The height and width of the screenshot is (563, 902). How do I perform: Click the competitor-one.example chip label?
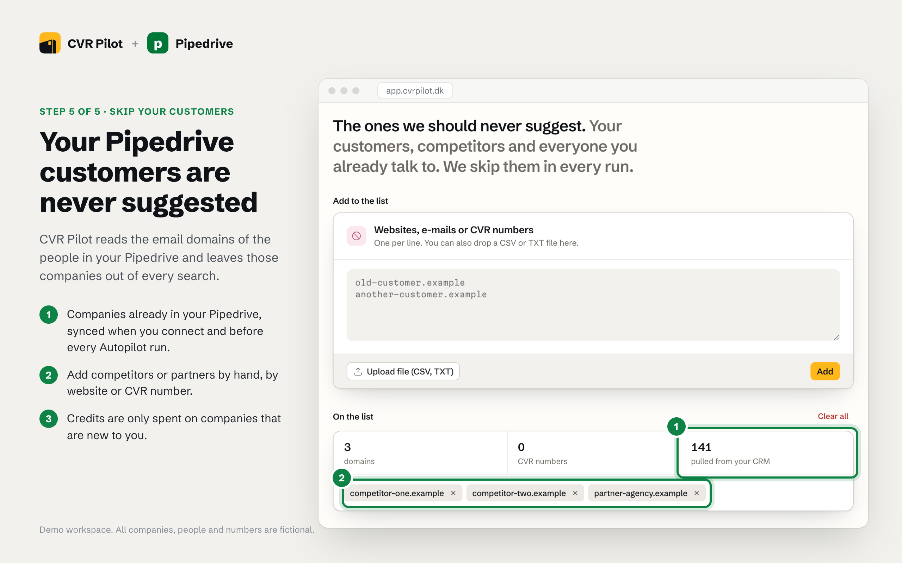397,493
